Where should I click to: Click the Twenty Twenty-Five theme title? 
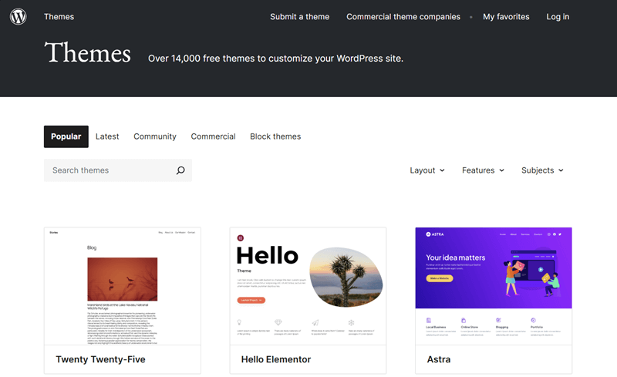pos(100,359)
